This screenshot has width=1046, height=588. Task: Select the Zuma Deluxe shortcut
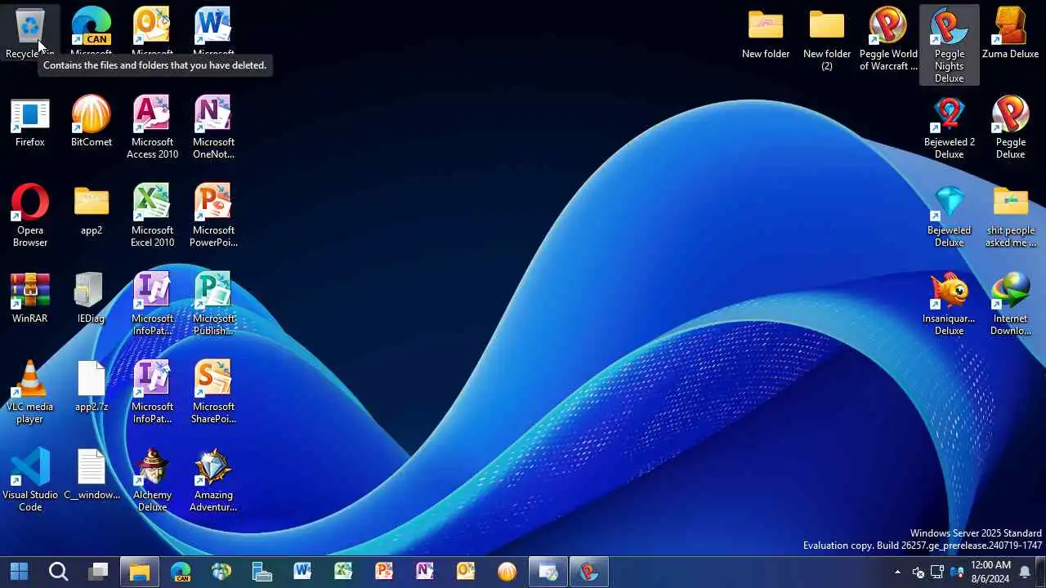(x=1010, y=34)
